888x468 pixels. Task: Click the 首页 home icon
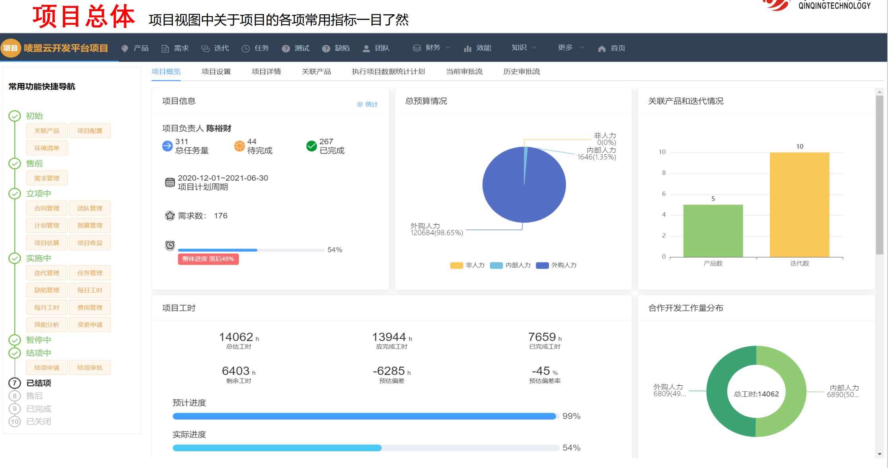(x=602, y=49)
